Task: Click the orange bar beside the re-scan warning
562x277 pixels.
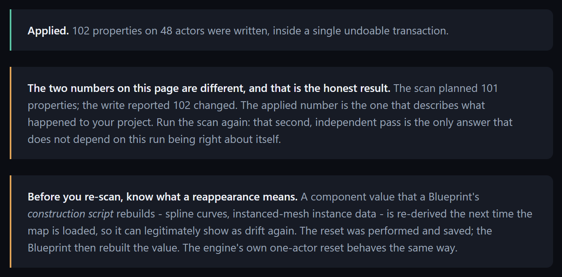Action: pos(10,222)
